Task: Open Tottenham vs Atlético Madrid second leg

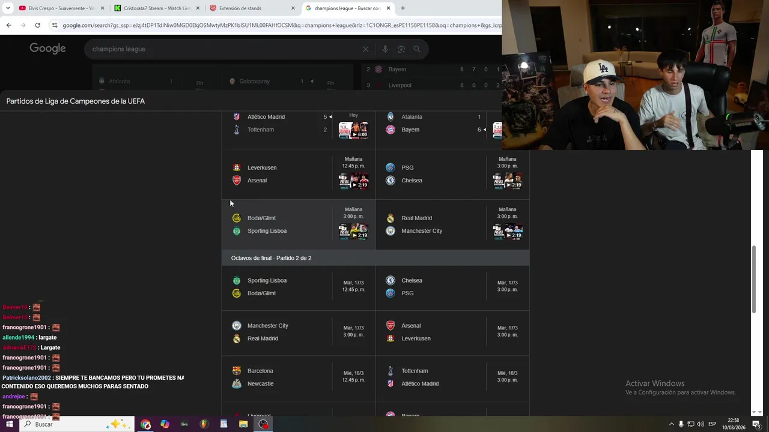Action: 452,377
